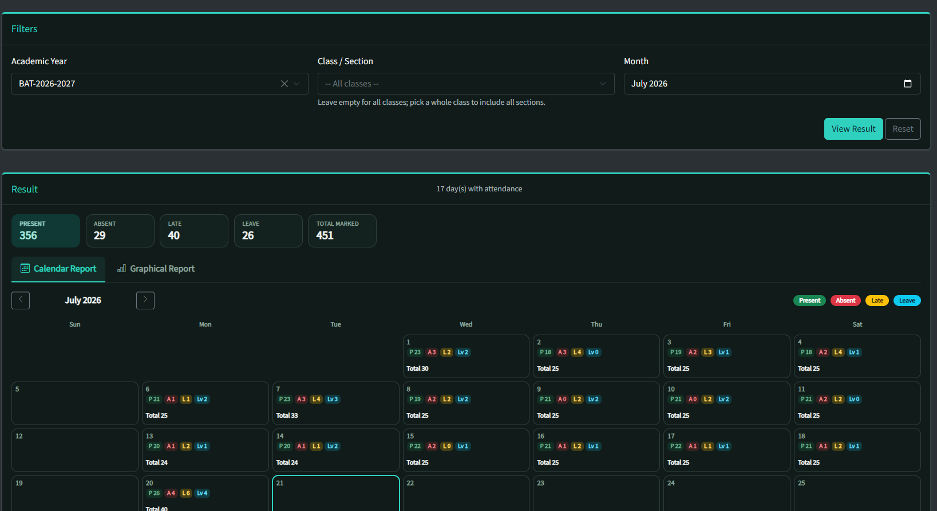Open the July 9 calendar day cell
This screenshot has height=511, width=937.
tap(596, 403)
